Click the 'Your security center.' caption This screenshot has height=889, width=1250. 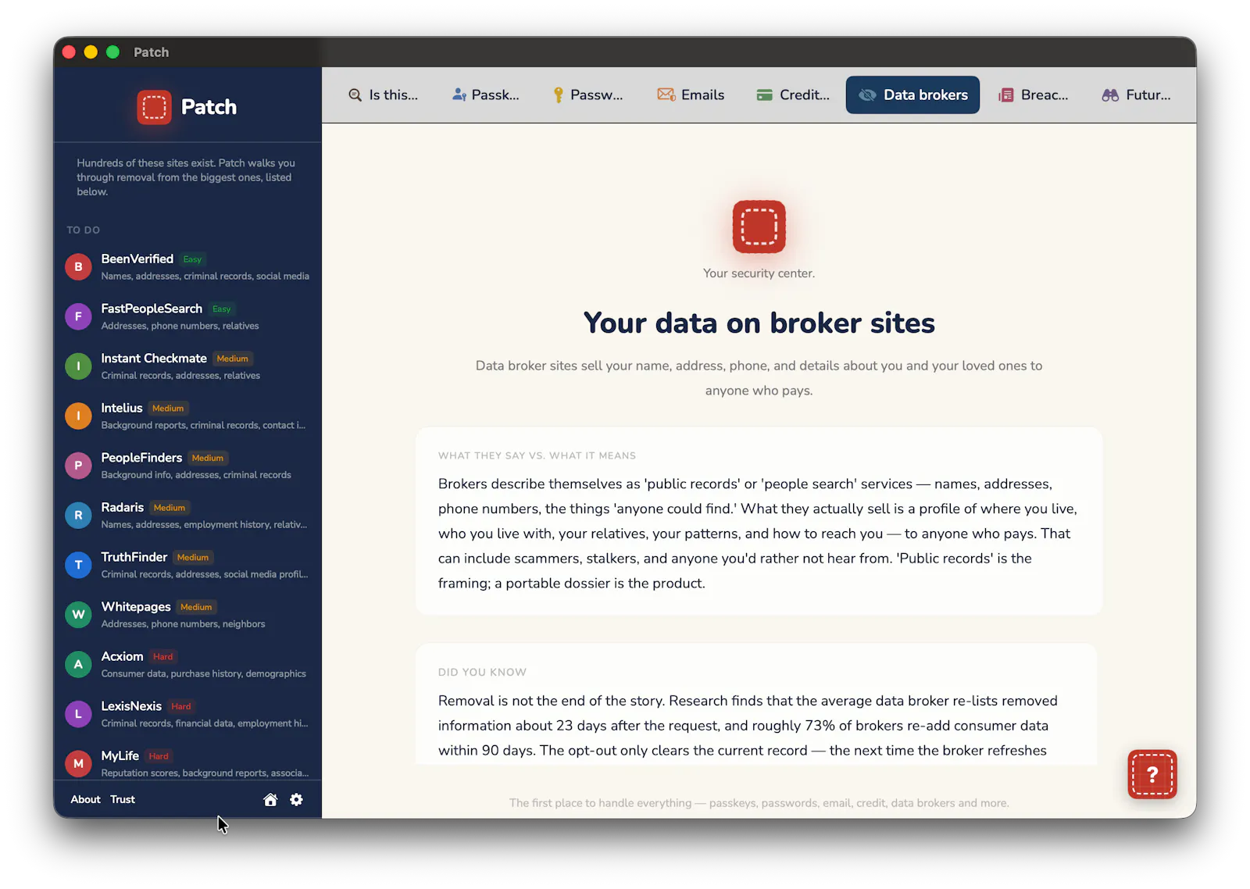click(759, 273)
